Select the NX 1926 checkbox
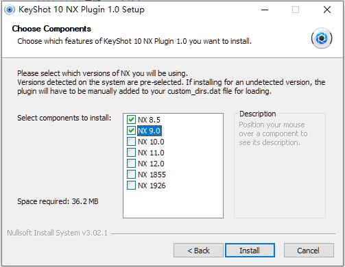 coord(131,186)
